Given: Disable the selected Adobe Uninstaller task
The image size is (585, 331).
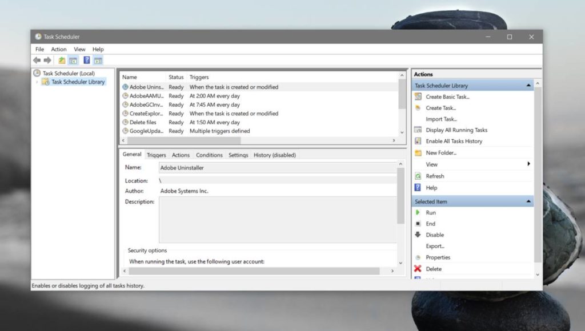Looking at the screenshot, I should [x=419, y=235].
